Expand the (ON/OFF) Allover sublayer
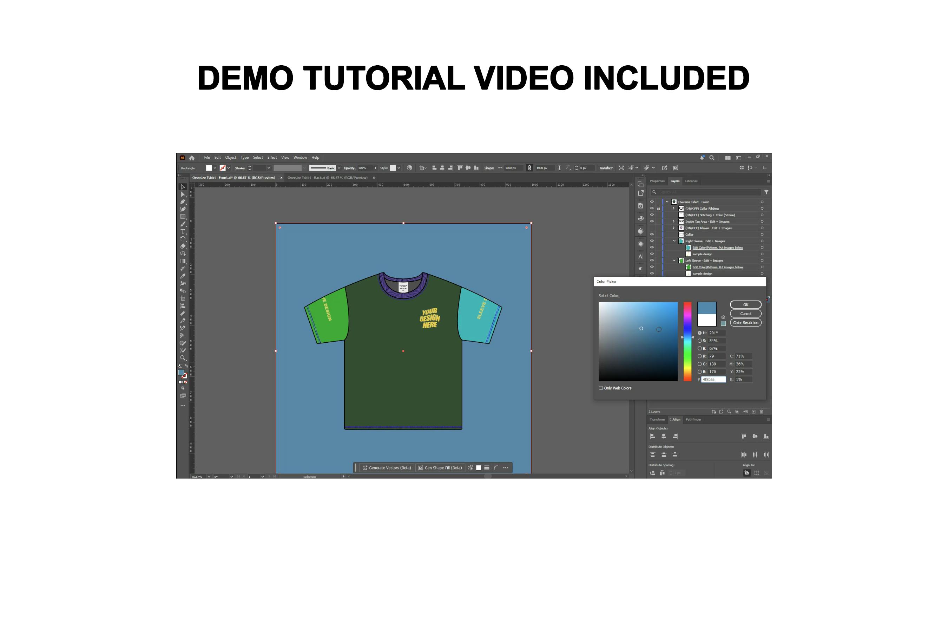Viewport: 948px width, 632px height. (x=673, y=228)
